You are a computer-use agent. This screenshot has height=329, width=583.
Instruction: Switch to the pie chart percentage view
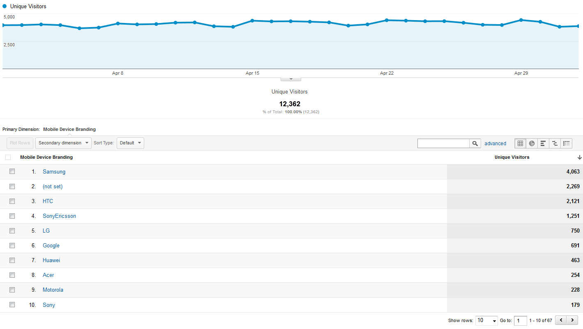tap(532, 143)
